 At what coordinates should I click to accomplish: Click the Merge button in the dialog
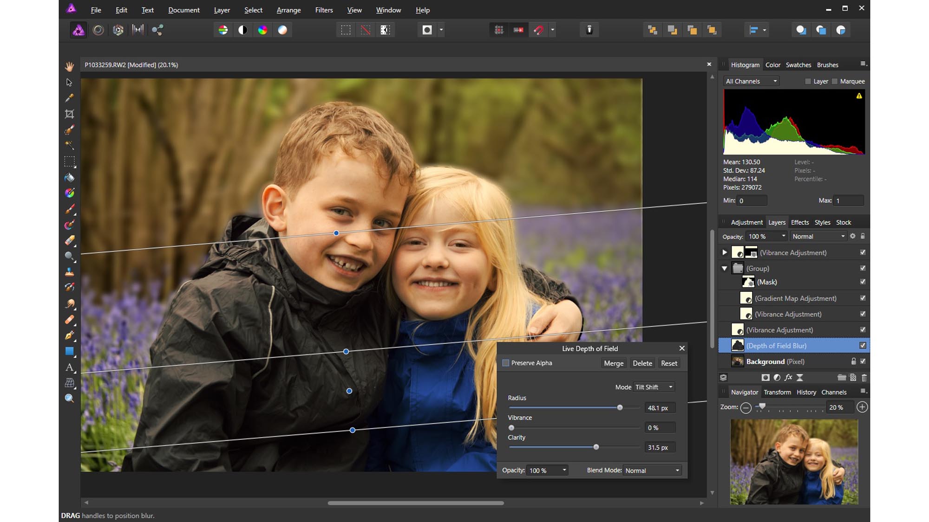tap(614, 363)
